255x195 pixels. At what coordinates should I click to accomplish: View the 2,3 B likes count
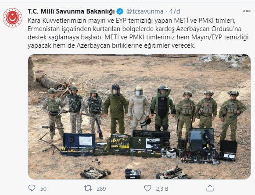162,189
